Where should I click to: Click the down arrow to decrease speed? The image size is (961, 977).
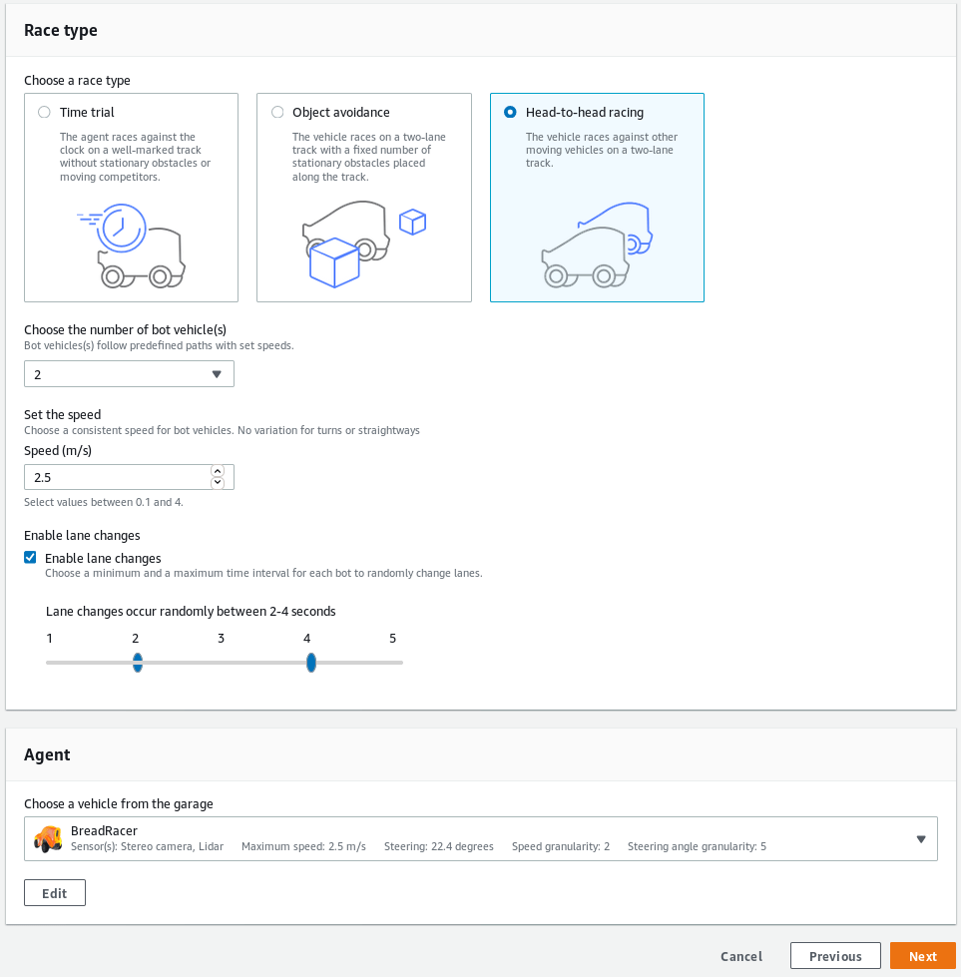(218, 482)
